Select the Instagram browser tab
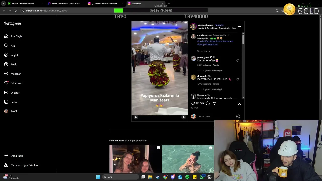 point(145,4)
